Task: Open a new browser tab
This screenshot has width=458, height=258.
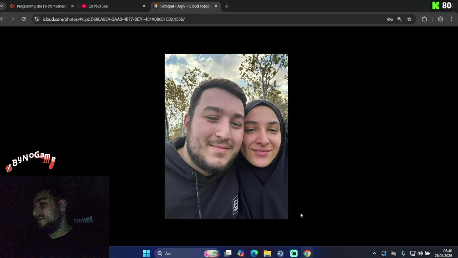Action: click(227, 6)
